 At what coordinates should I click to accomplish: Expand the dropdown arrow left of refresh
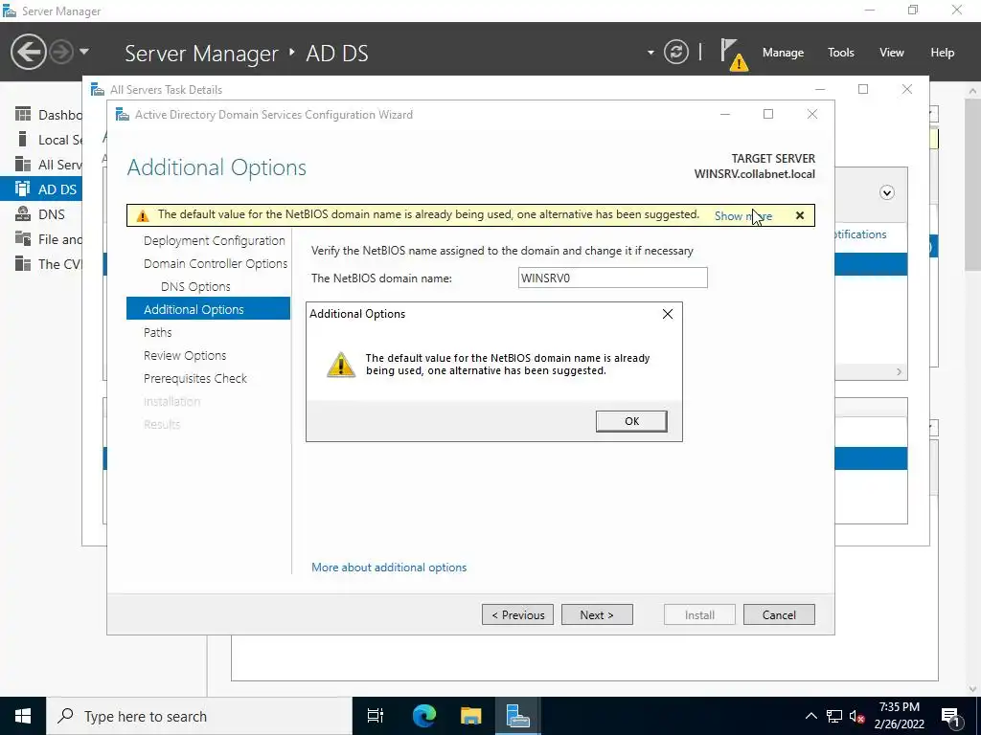(x=650, y=53)
